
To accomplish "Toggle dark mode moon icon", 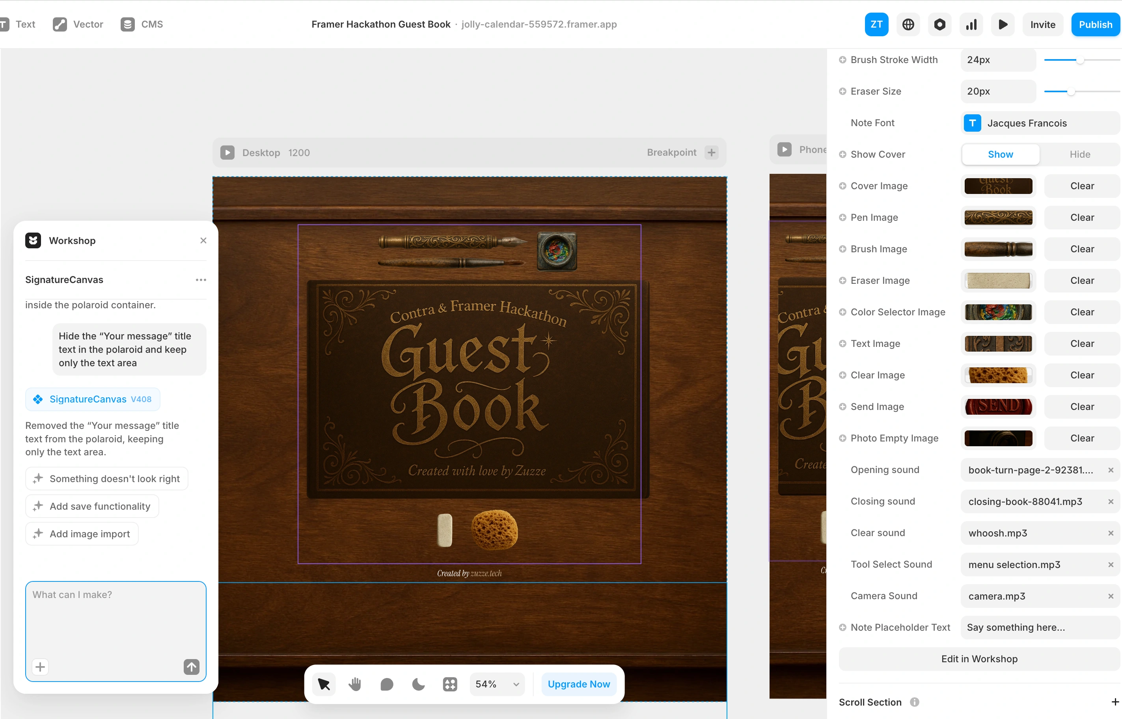I will pos(418,684).
